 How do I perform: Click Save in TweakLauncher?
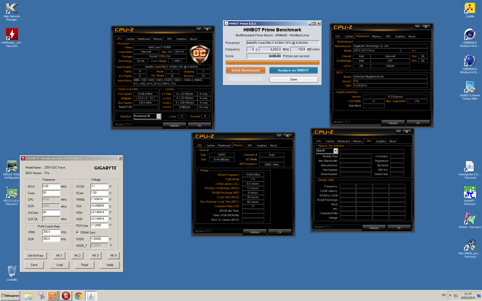coord(34,265)
